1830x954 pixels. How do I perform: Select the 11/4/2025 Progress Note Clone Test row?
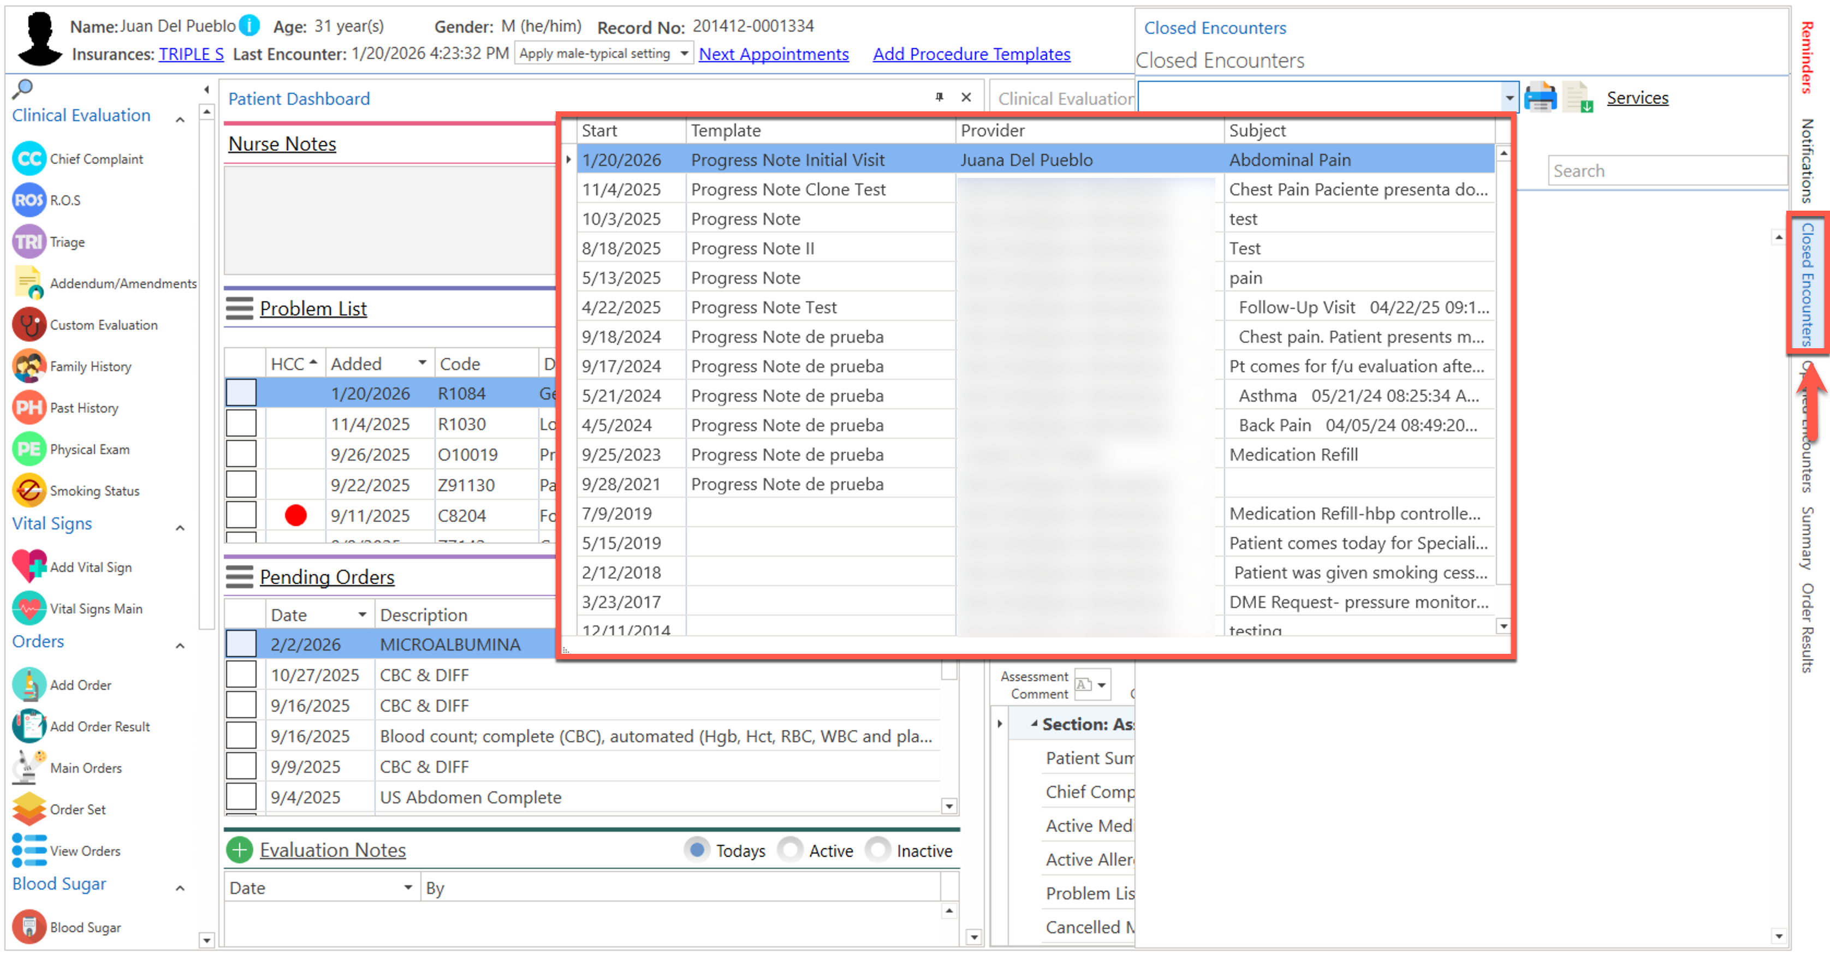(x=787, y=189)
